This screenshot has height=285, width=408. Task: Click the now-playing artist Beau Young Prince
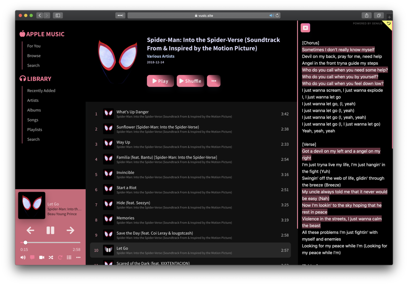(x=62, y=214)
